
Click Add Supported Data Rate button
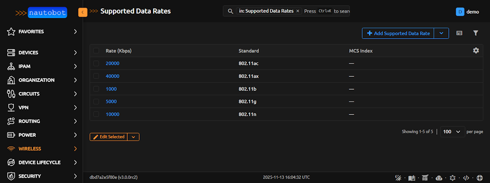tap(398, 33)
